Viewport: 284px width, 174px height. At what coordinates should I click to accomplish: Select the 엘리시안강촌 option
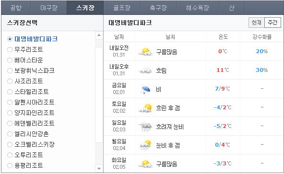coord(10,134)
